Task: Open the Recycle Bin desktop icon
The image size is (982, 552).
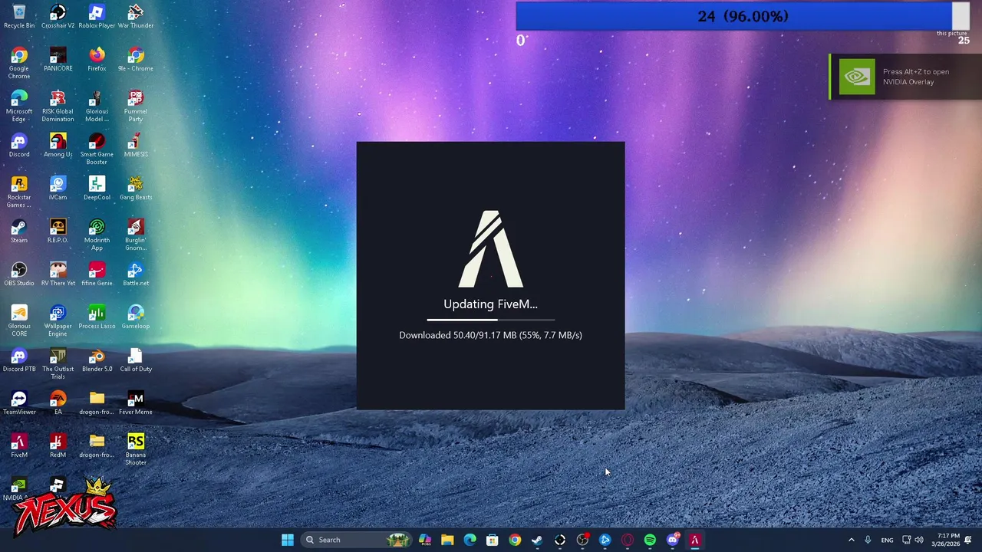Action: (x=19, y=16)
